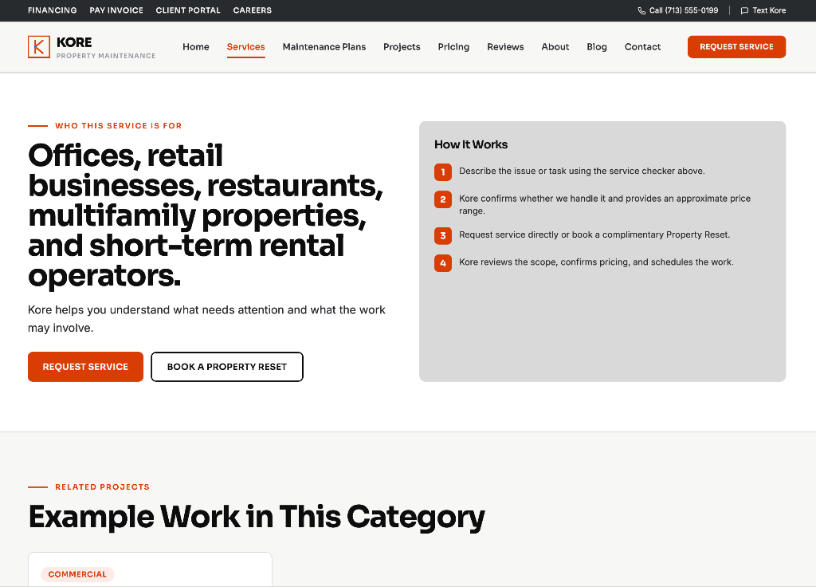
Task: Click the phone icon beside Call number
Action: click(641, 10)
